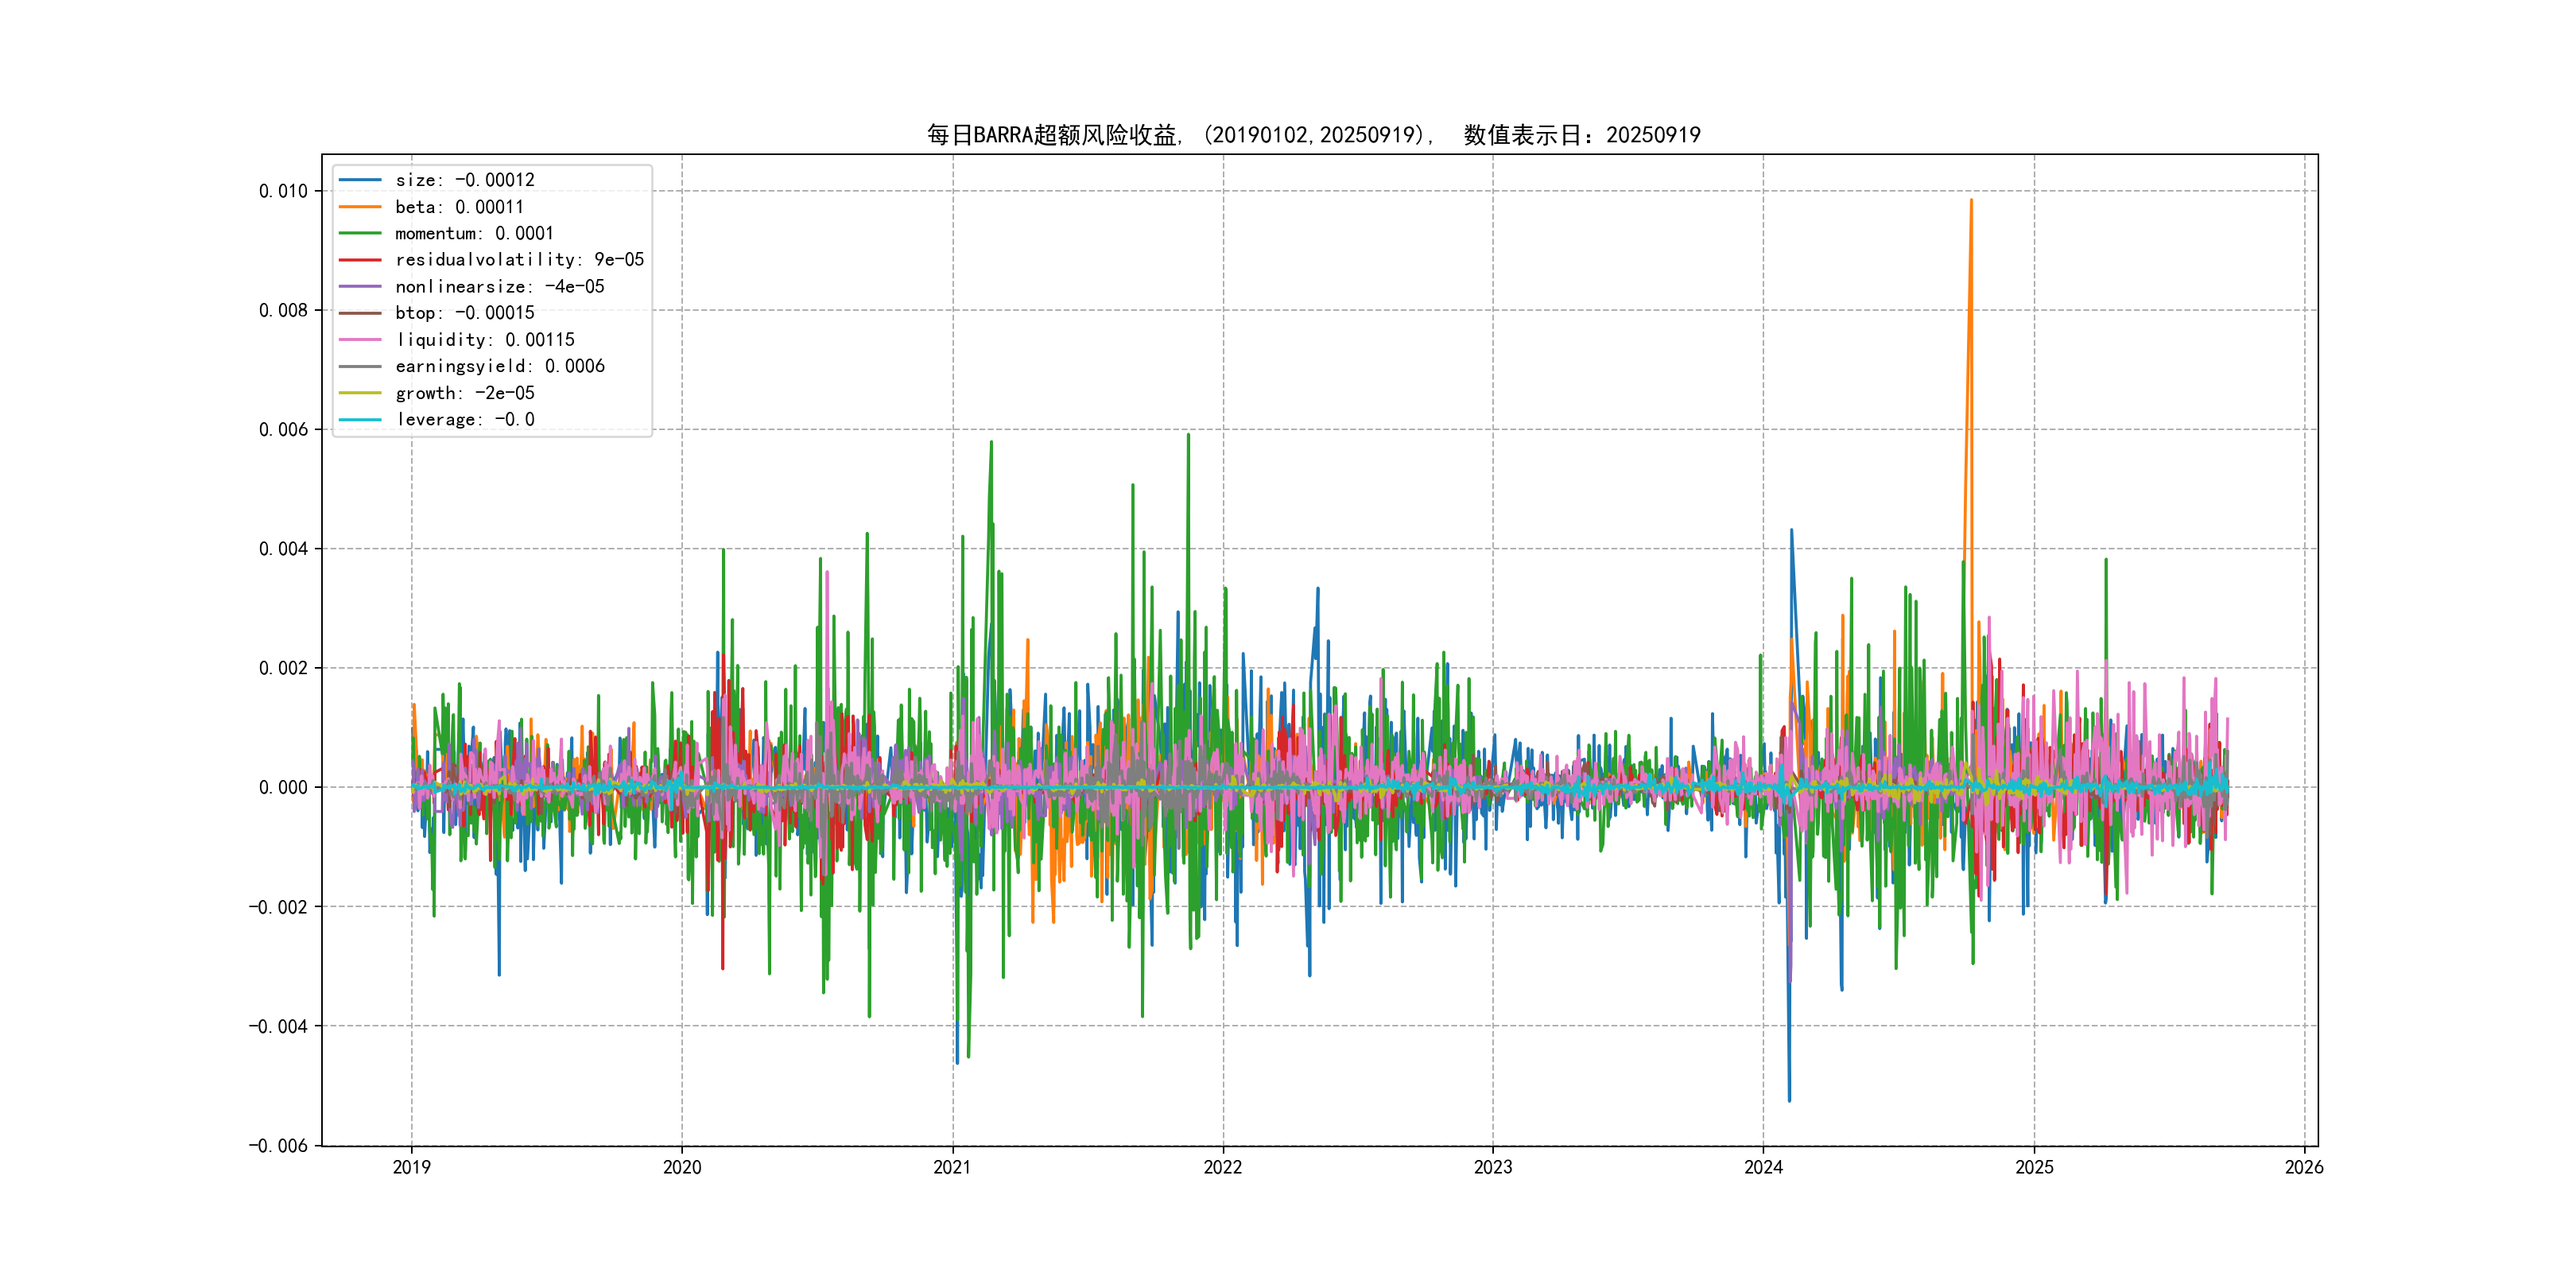This screenshot has width=2576, height=1288.
Task: Click the 2024 x-axis tick label
Action: click(x=1763, y=1167)
